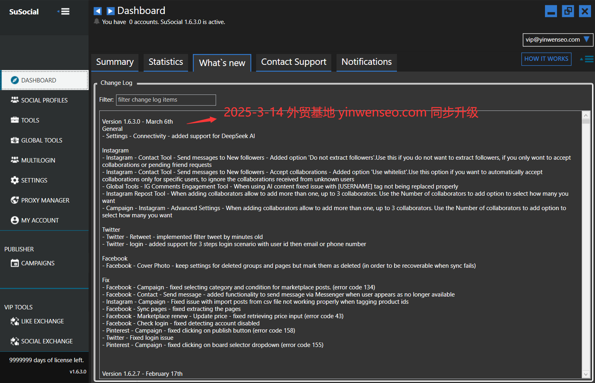Click the '9999999 days of license left' text
This screenshot has height=383, width=595.
click(x=46, y=360)
